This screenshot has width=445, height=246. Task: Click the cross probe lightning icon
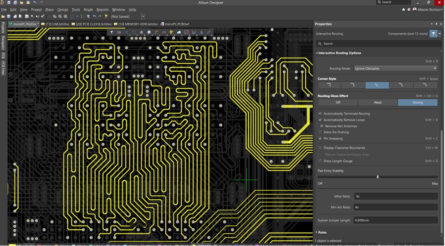point(106,16)
